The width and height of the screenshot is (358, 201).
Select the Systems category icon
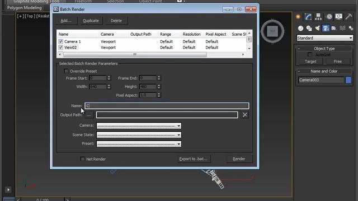(351, 28)
